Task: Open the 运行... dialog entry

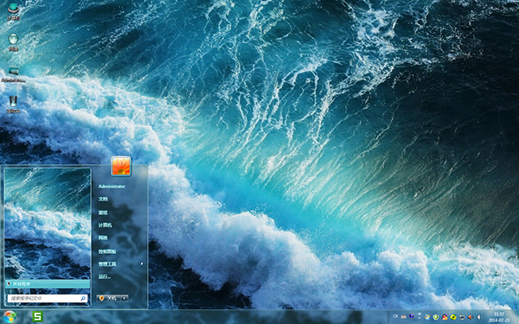Action: point(105,276)
